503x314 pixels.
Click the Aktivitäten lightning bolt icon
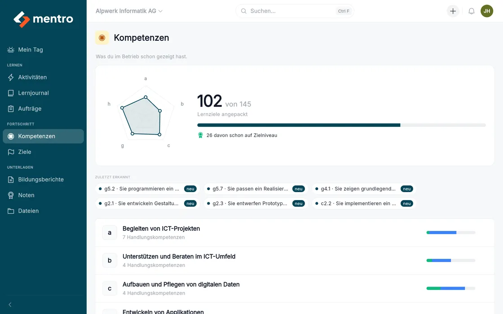click(x=11, y=77)
